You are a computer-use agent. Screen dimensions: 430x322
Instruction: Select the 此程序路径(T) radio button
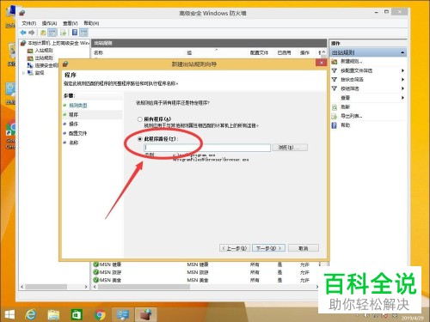click(x=140, y=139)
